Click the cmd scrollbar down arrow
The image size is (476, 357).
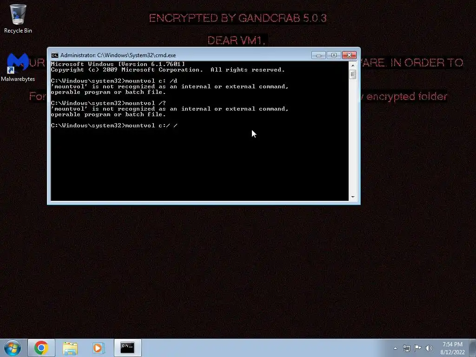(352, 197)
